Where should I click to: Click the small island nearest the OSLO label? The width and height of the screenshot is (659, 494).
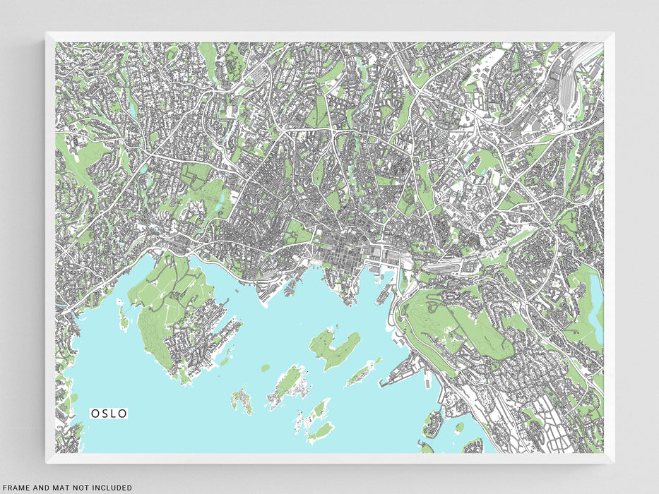(x=242, y=399)
